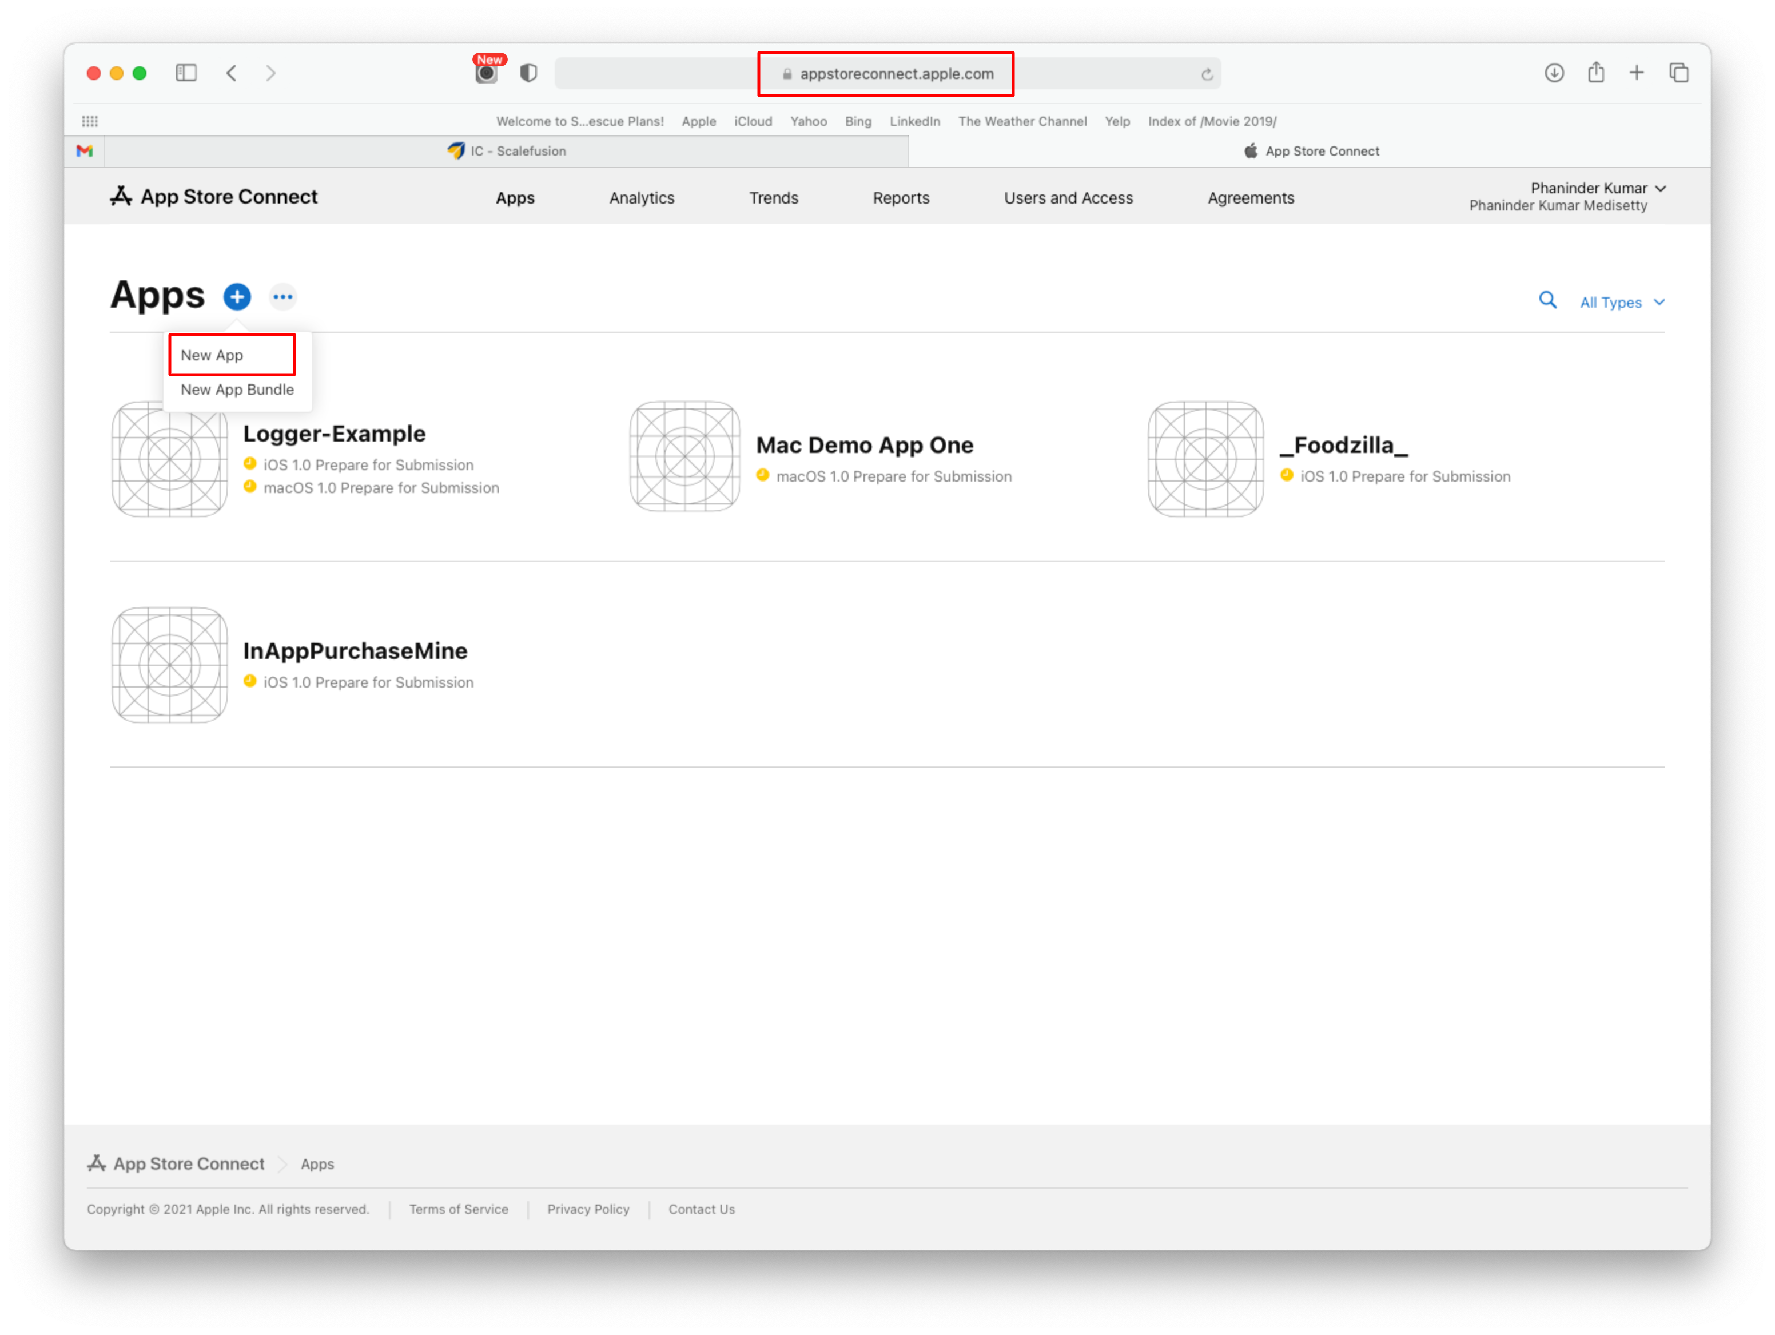
Task: Open the Reports navigation item
Action: tap(901, 198)
